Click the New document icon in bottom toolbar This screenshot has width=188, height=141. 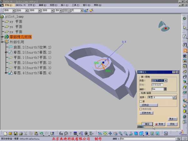coord(5,134)
